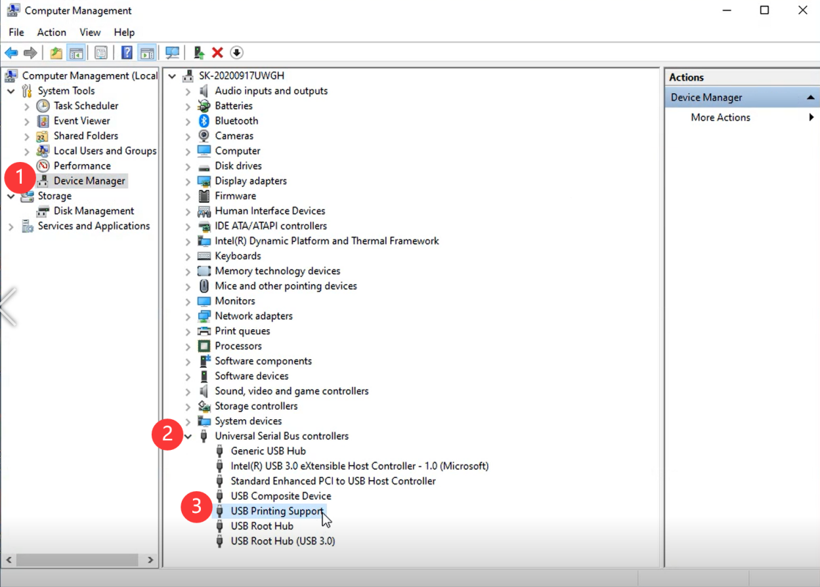
Task: Select Intel(R) USB 3.0 eXtensible Host Controller
Action: [x=360, y=466]
